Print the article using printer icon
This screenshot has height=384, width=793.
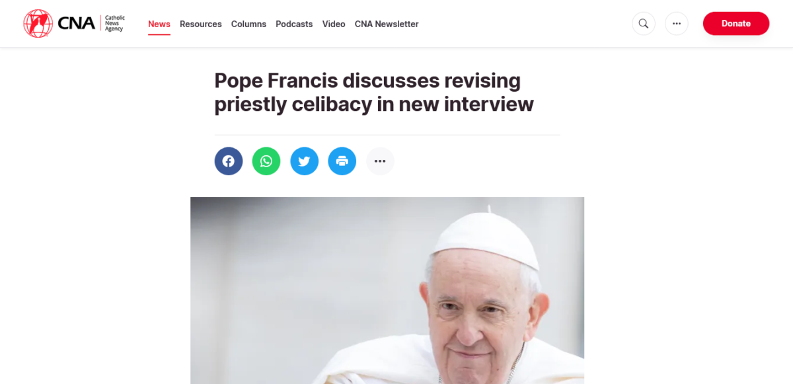click(x=342, y=161)
